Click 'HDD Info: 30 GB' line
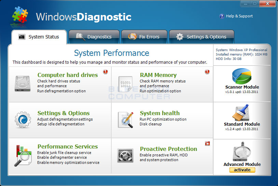This screenshot has height=186, width=278. pyautogui.click(x=228, y=59)
